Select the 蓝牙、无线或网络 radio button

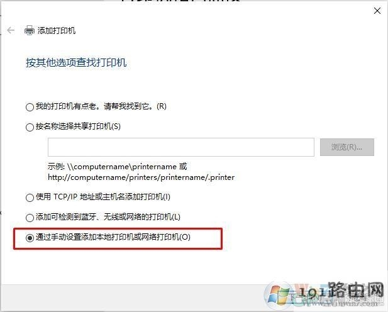pyautogui.click(x=30, y=218)
